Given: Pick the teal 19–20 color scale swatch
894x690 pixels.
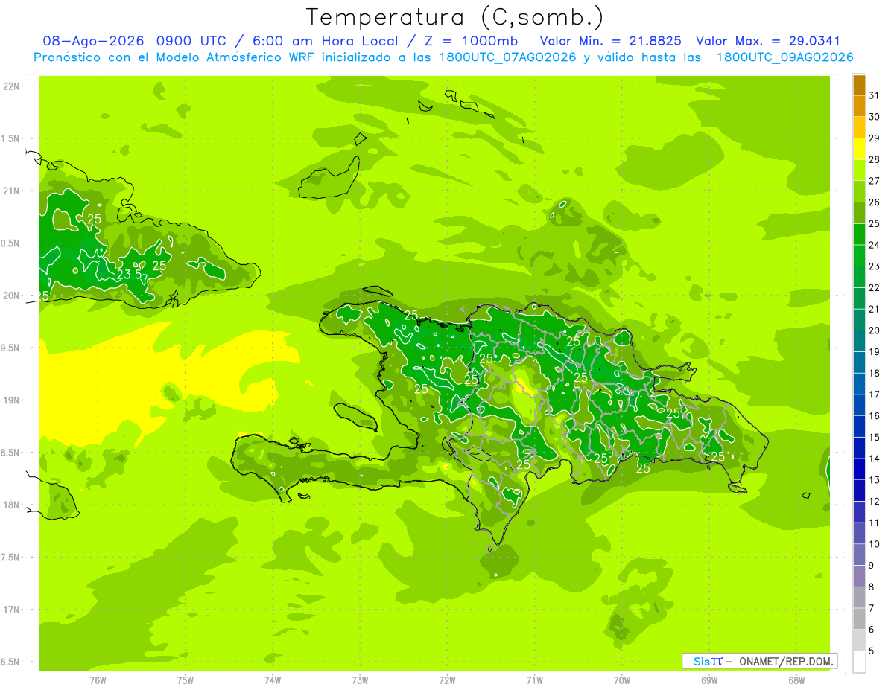Looking at the screenshot, I should (859, 341).
